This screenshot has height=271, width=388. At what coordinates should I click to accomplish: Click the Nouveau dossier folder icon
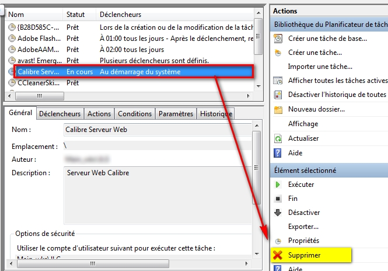coord(278,109)
